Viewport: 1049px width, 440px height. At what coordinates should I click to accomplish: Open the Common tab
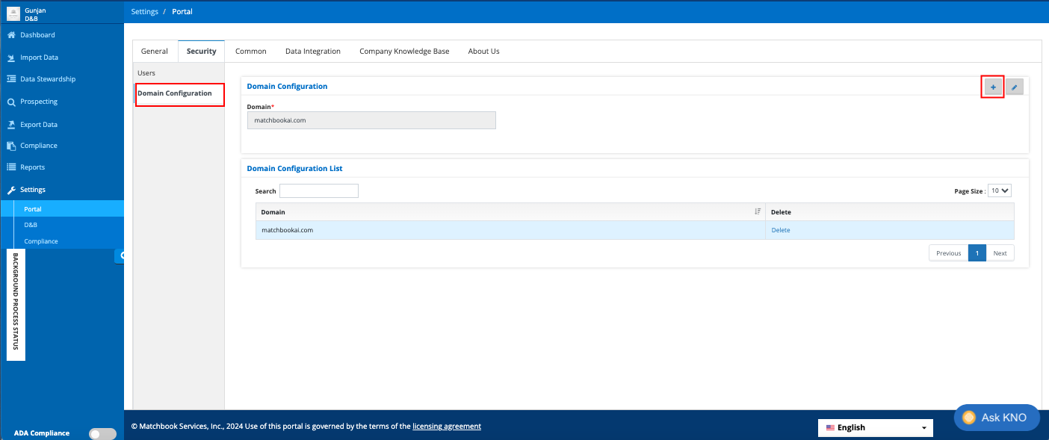pos(251,52)
